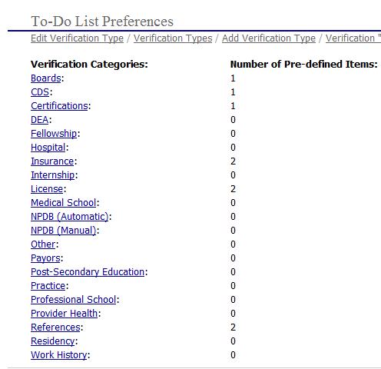
Task: Select the CDS verification category
Action: (x=40, y=92)
